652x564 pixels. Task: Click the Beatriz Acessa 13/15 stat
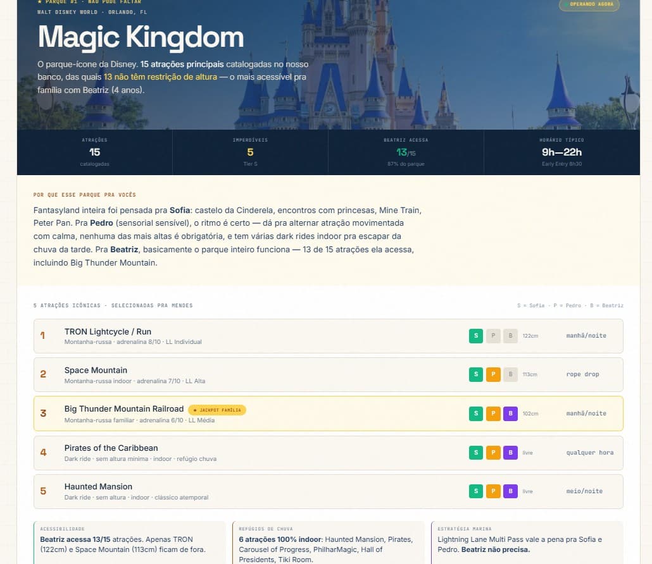click(406, 152)
